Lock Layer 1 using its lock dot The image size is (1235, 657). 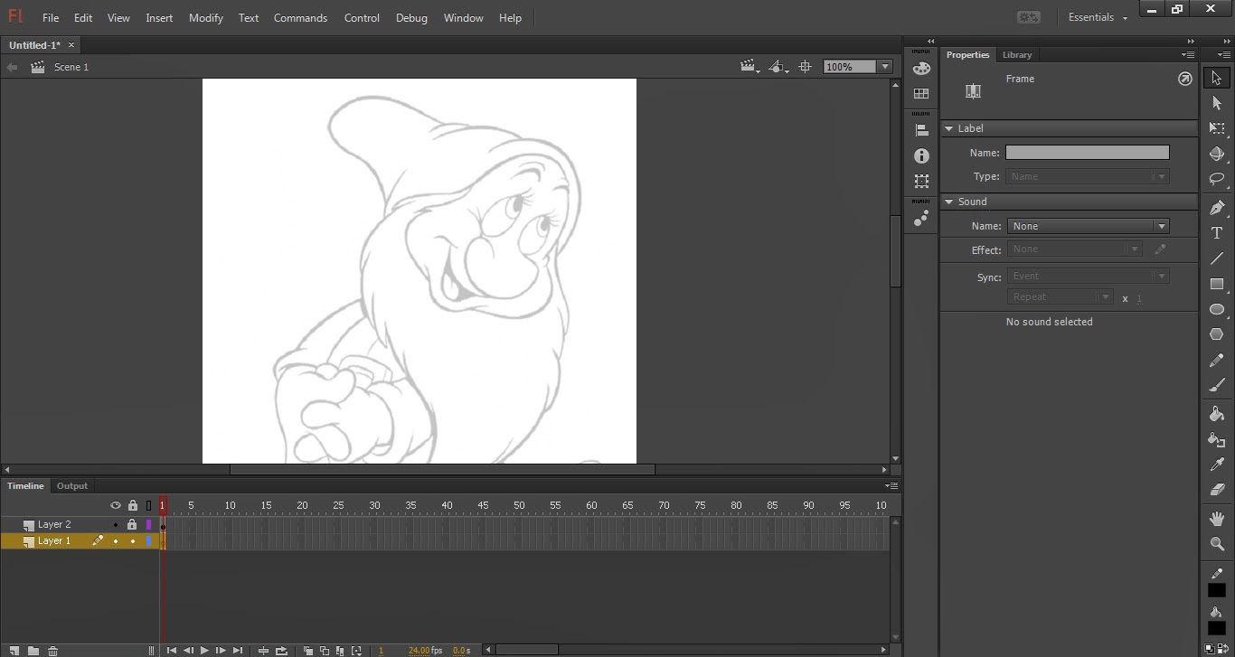(x=133, y=541)
